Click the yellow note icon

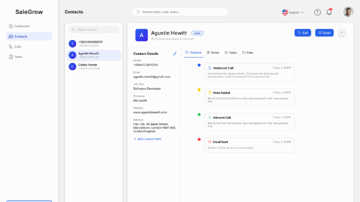[210, 92]
